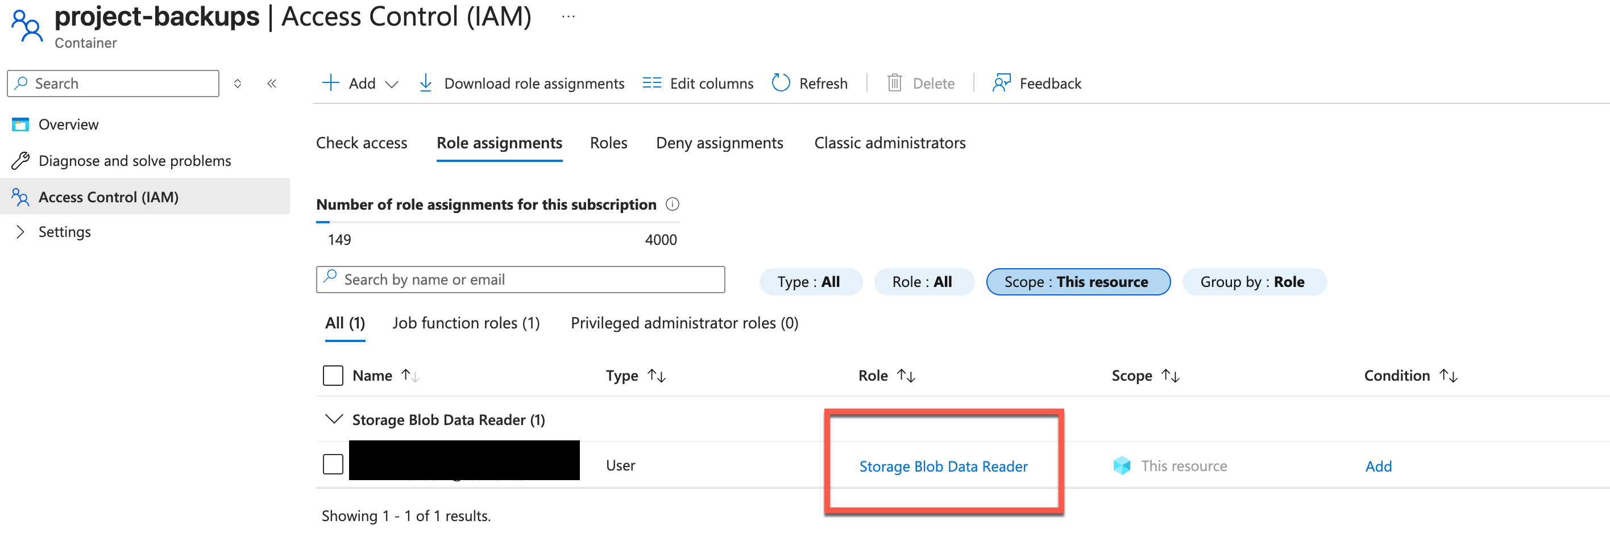Click the Delete trash can icon
1610x554 pixels.
[x=894, y=83]
